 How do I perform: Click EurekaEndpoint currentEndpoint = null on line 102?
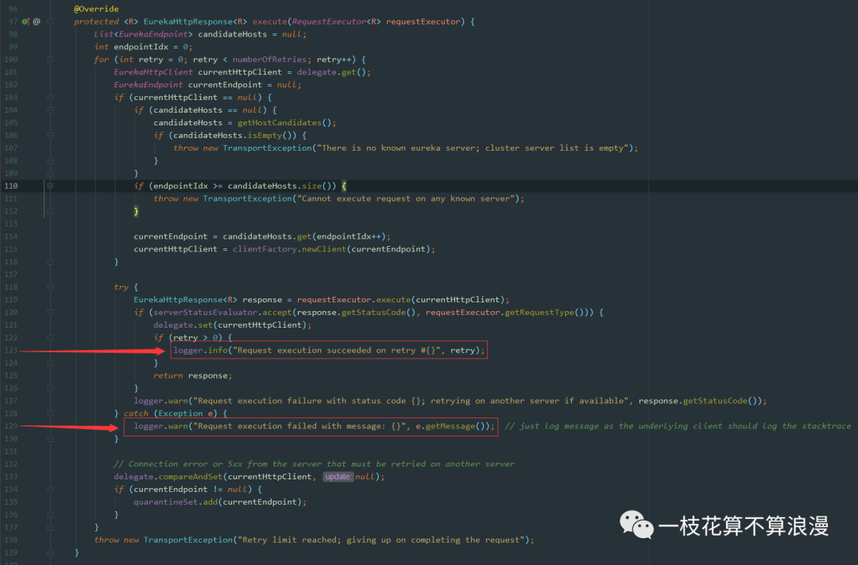click(207, 85)
